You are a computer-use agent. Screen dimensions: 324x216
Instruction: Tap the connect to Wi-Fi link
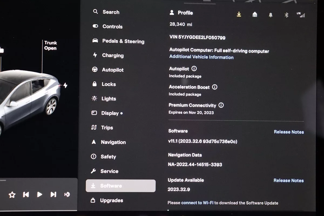click(x=197, y=203)
